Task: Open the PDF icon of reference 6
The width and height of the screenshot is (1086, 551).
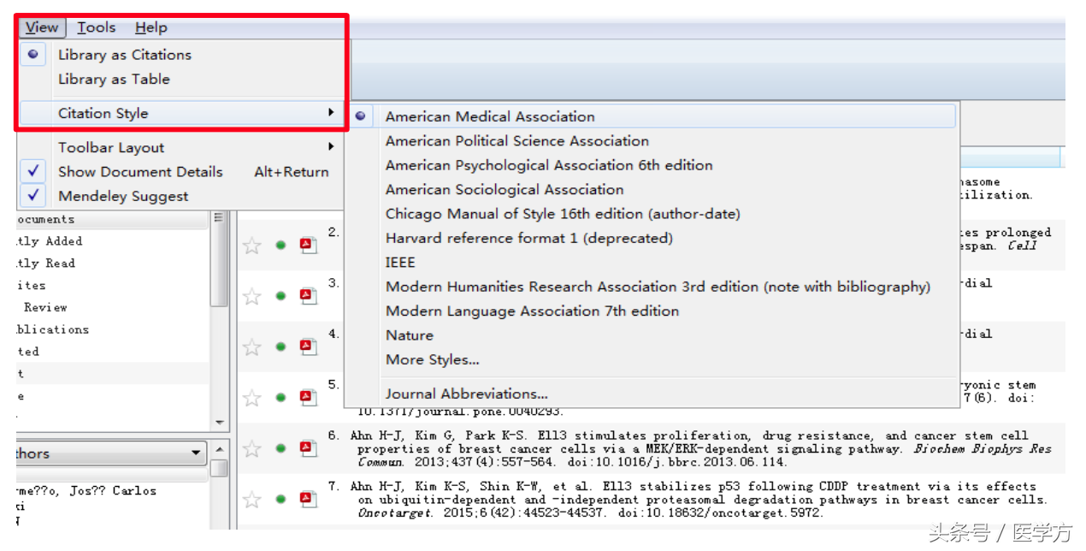Action: point(308,448)
